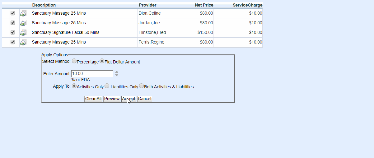Accept the service charge changes

129,99
